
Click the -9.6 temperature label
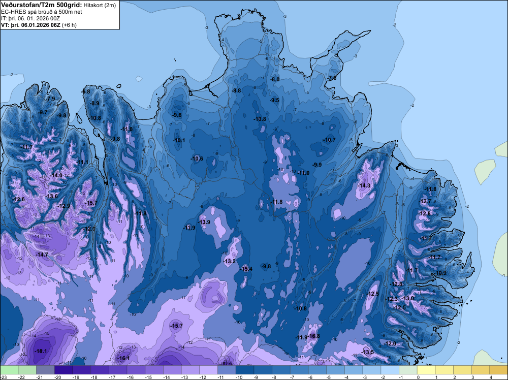pyautogui.click(x=177, y=115)
